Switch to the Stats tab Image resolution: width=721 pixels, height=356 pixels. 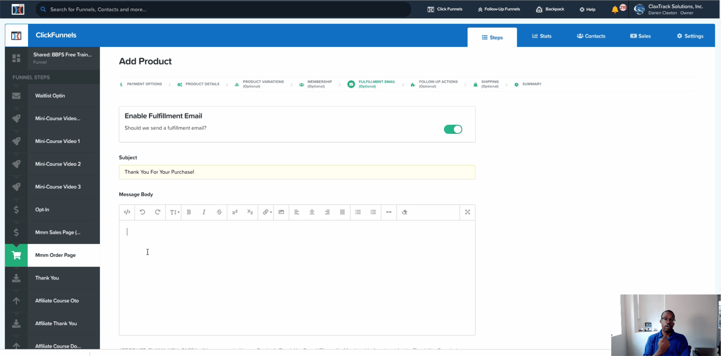click(x=542, y=36)
